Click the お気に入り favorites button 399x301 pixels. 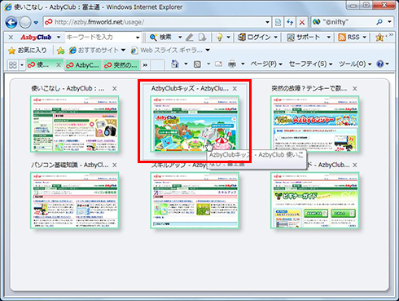pos(28,51)
